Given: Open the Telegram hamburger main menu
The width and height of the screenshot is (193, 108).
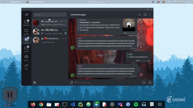Looking at the screenshot, I should [x=27, y=15].
